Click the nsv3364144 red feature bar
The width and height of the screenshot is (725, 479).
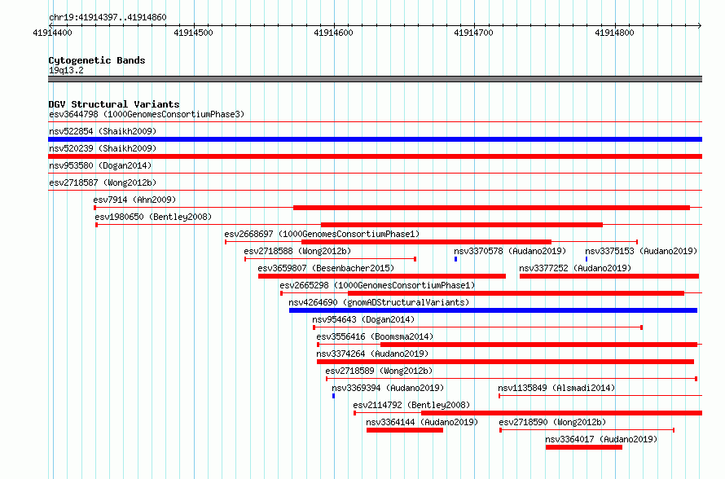(405, 430)
